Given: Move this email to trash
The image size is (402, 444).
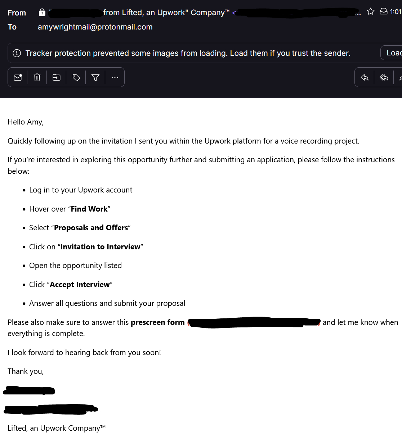Looking at the screenshot, I should 37,77.
